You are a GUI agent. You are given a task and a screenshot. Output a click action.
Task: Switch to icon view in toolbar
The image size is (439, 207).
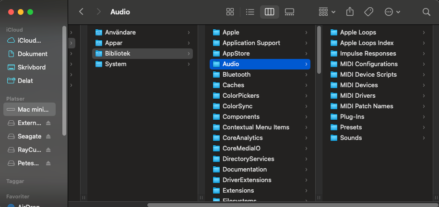click(x=230, y=12)
